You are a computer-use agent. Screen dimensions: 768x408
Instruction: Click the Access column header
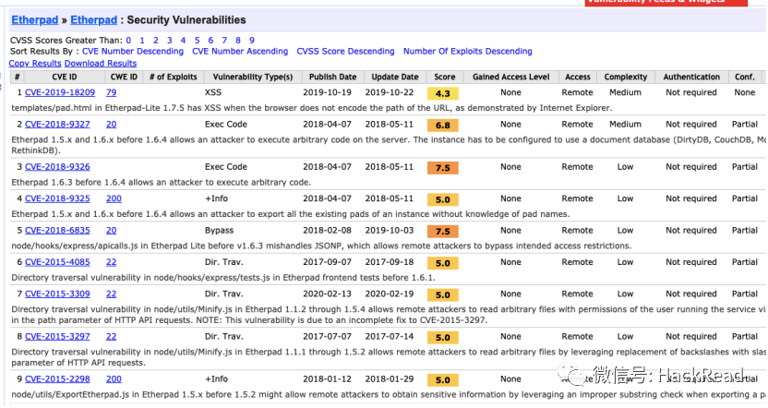578,77
